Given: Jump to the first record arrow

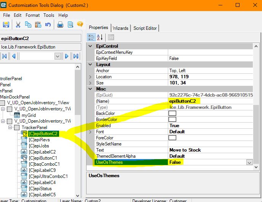Looking at the screenshot, I should pyautogui.click(x=5, y=56).
